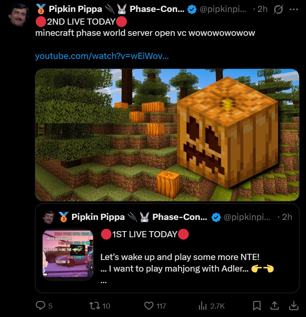
Task: Open the top Pipkin Pippa profile avatar
Action: [18, 15]
